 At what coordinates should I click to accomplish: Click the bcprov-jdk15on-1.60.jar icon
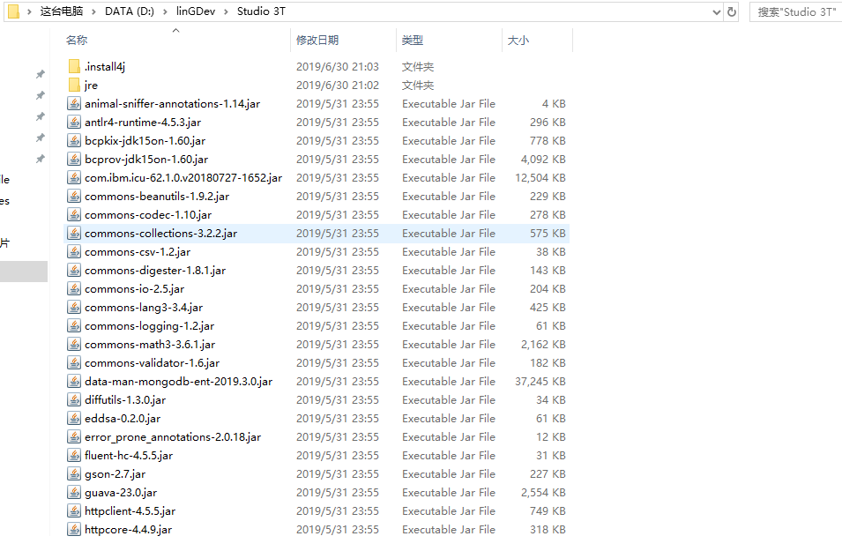(x=74, y=159)
